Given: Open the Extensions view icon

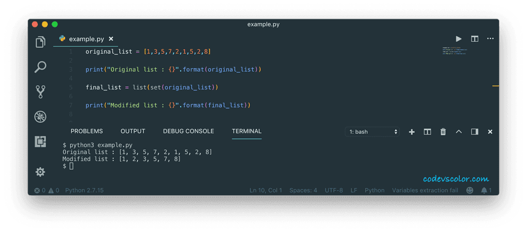Looking at the screenshot, I should (x=40, y=142).
